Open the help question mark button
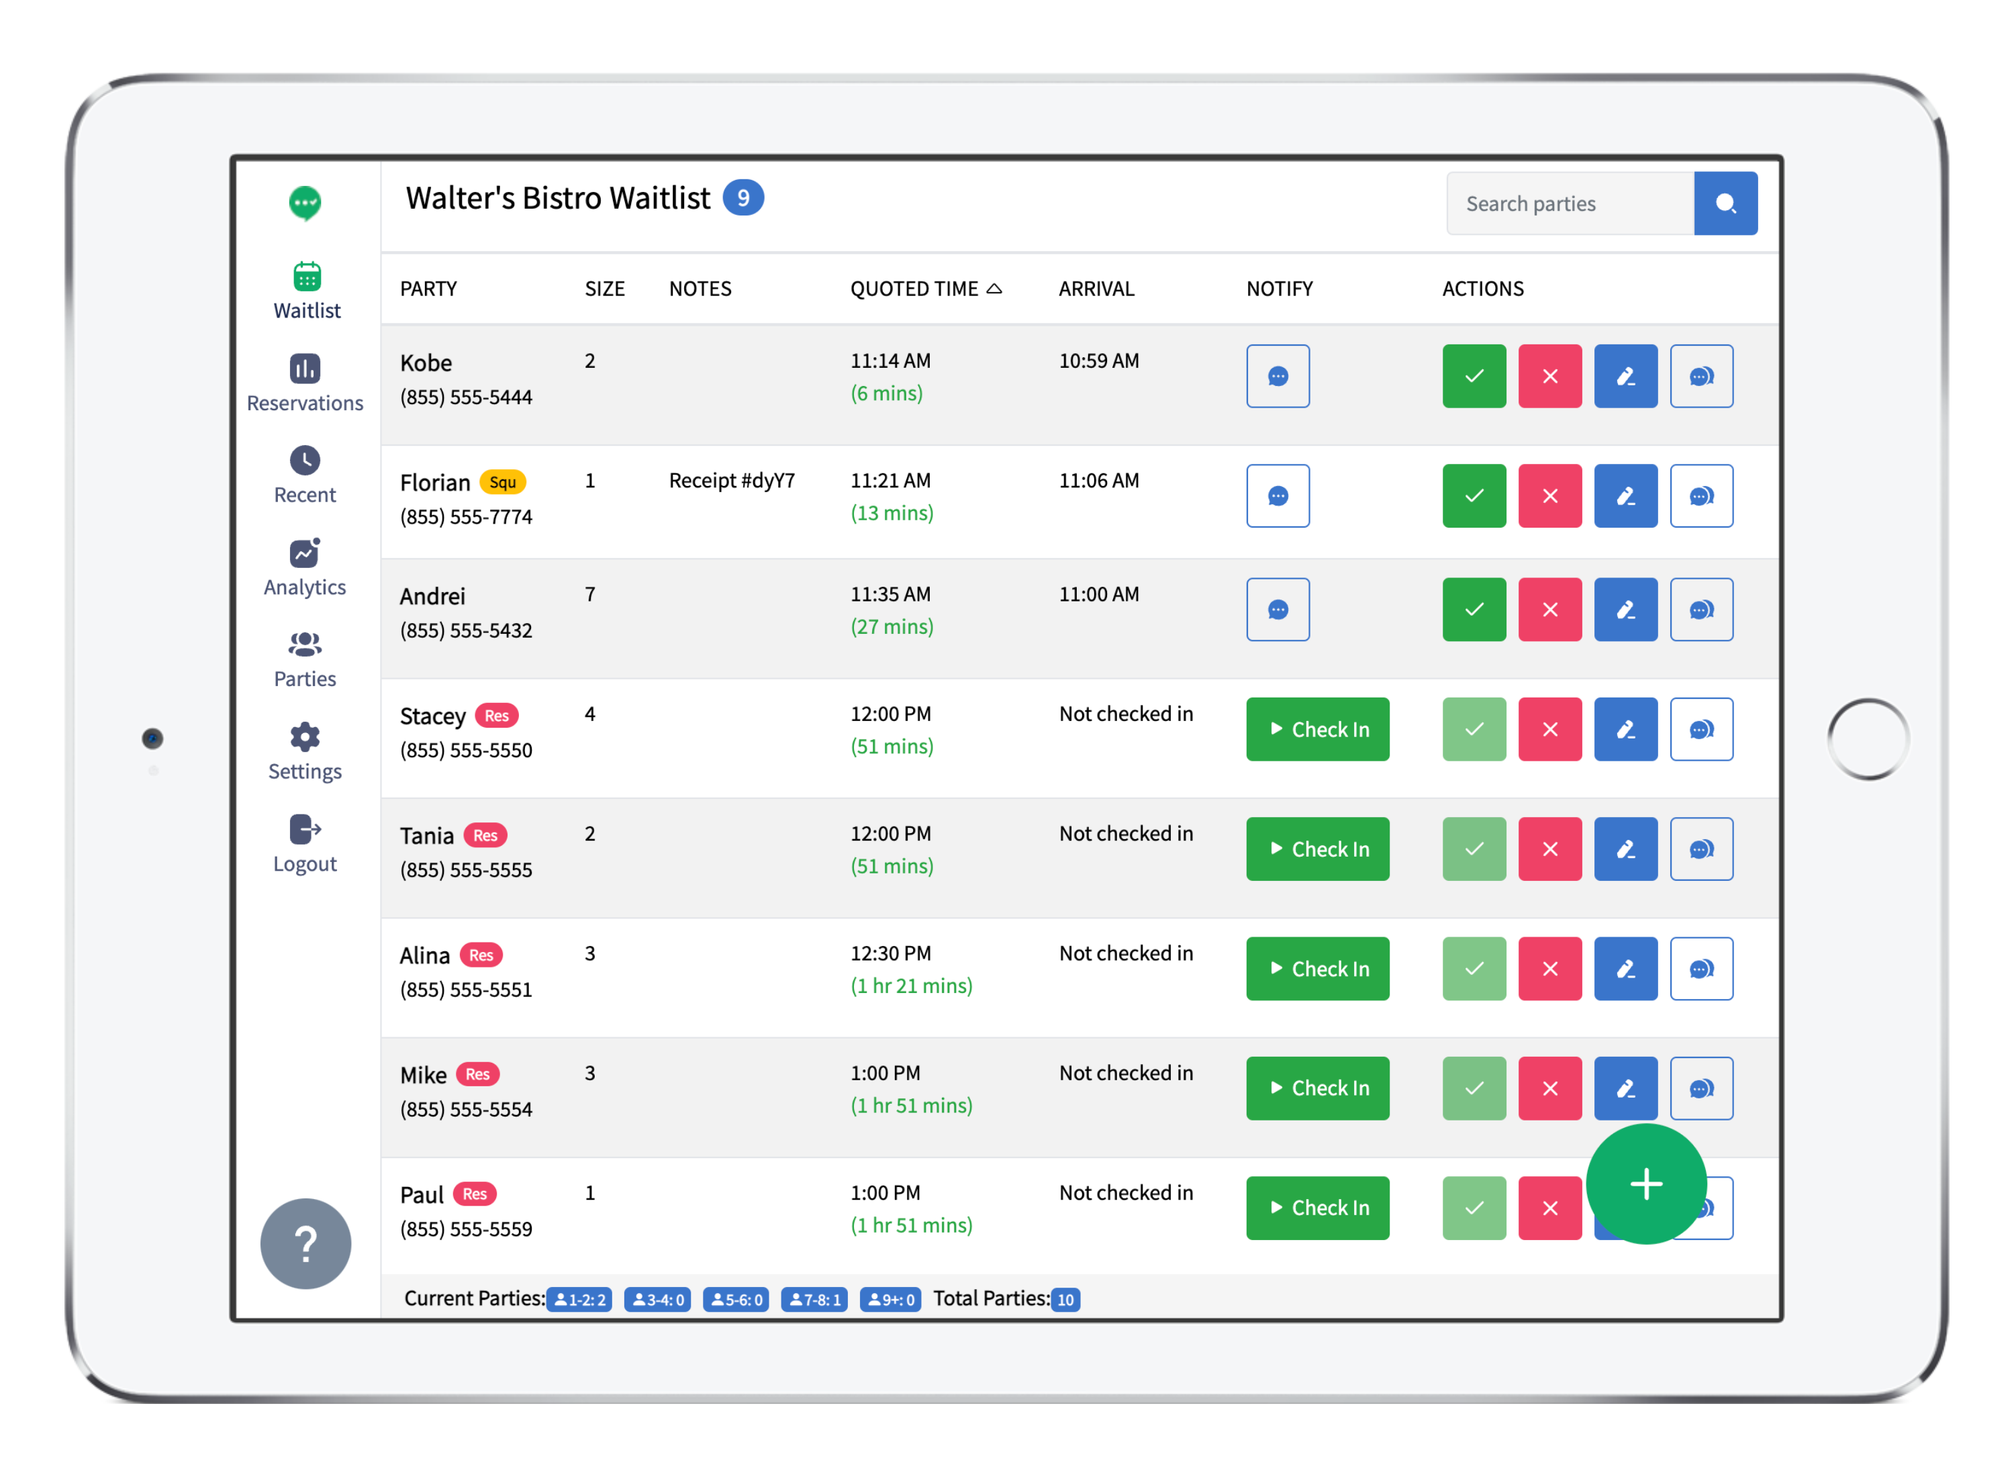The height and width of the screenshot is (1477, 2014). tap(305, 1243)
